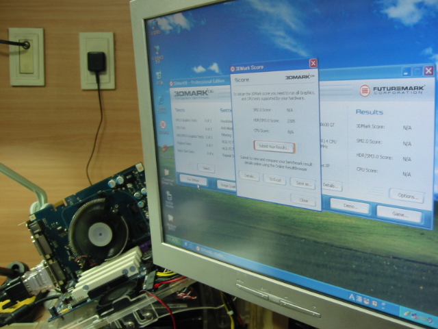Viewport: 438px width, 329px height.
Task: Close the 3DMark Score dialog with red X
Action: click(x=313, y=63)
